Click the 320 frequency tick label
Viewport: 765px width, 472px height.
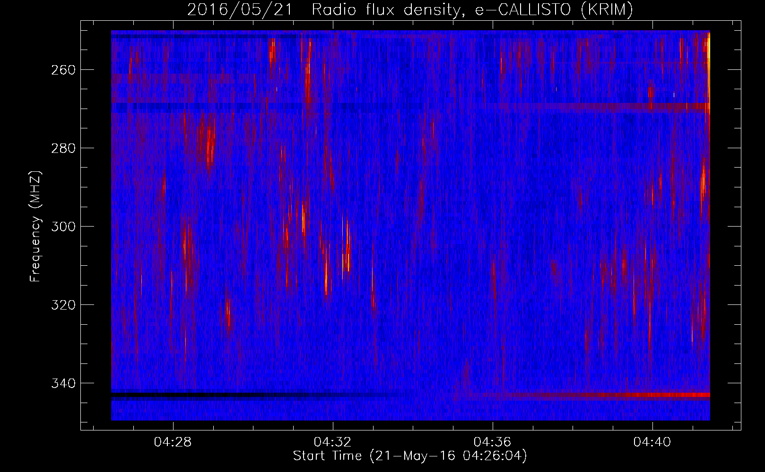(x=63, y=305)
